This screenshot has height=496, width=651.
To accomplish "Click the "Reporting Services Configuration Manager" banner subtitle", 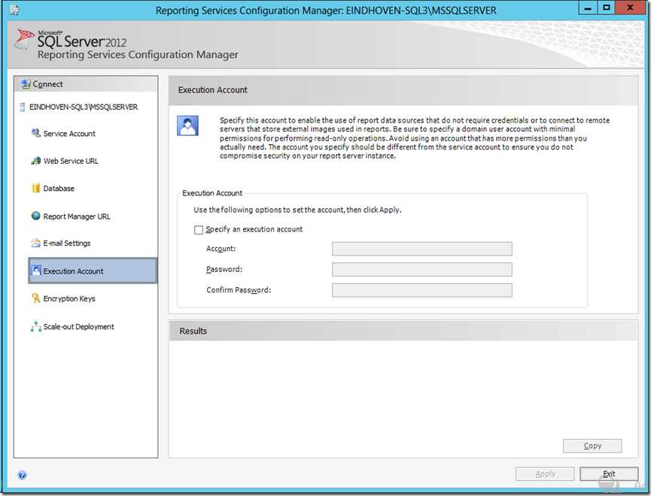I will tap(138, 55).
